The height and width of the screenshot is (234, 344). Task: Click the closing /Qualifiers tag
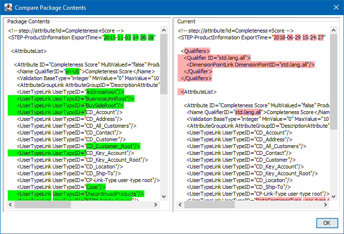click(x=197, y=78)
